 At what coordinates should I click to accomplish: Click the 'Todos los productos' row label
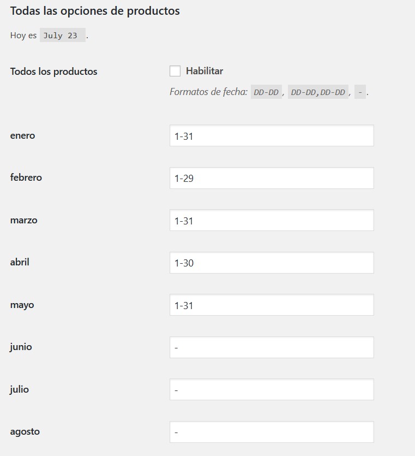point(53,72)
